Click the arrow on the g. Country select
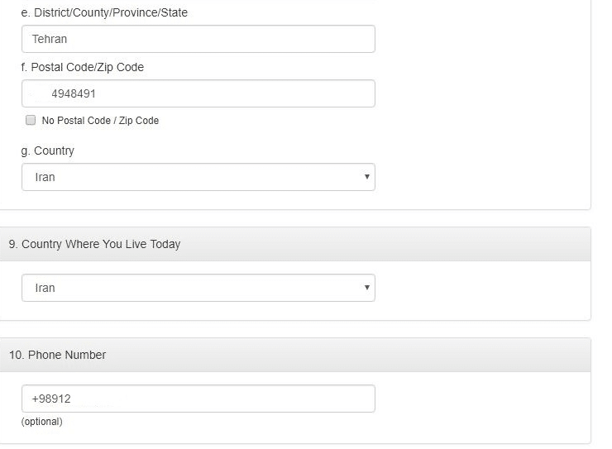 click(x=367, y=177)
